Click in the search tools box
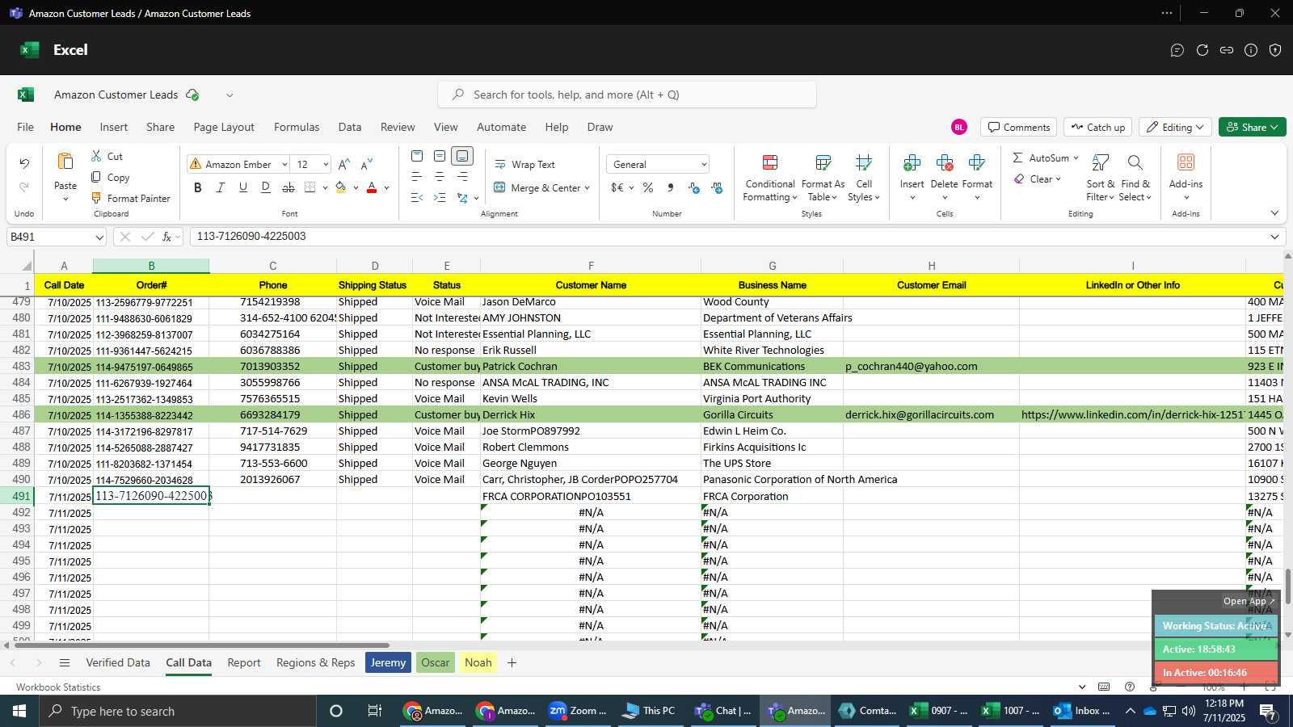This screenshot has height=727, width=1293. click(627, 95)
